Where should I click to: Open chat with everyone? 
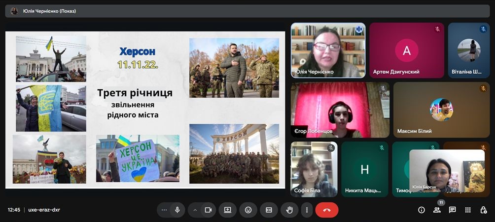tap(452, 210)
